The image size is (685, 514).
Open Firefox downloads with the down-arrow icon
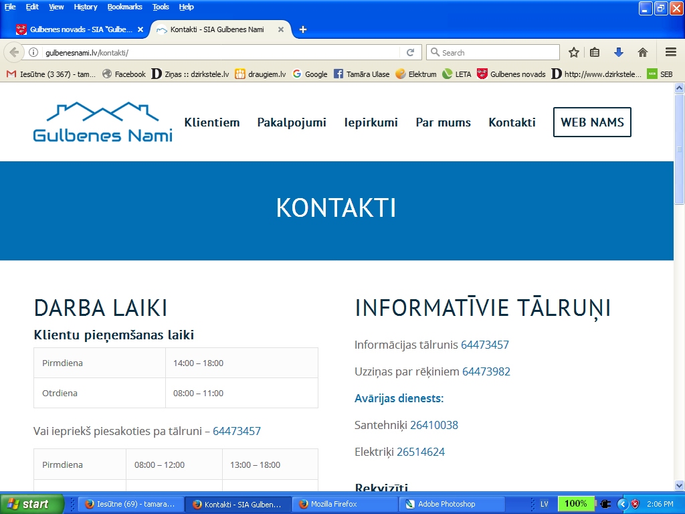617,52
